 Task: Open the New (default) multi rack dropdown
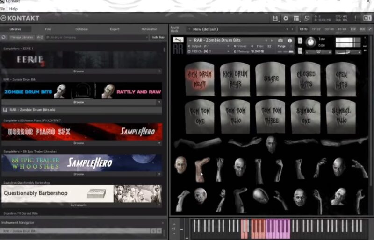click(x=189, y=29)
